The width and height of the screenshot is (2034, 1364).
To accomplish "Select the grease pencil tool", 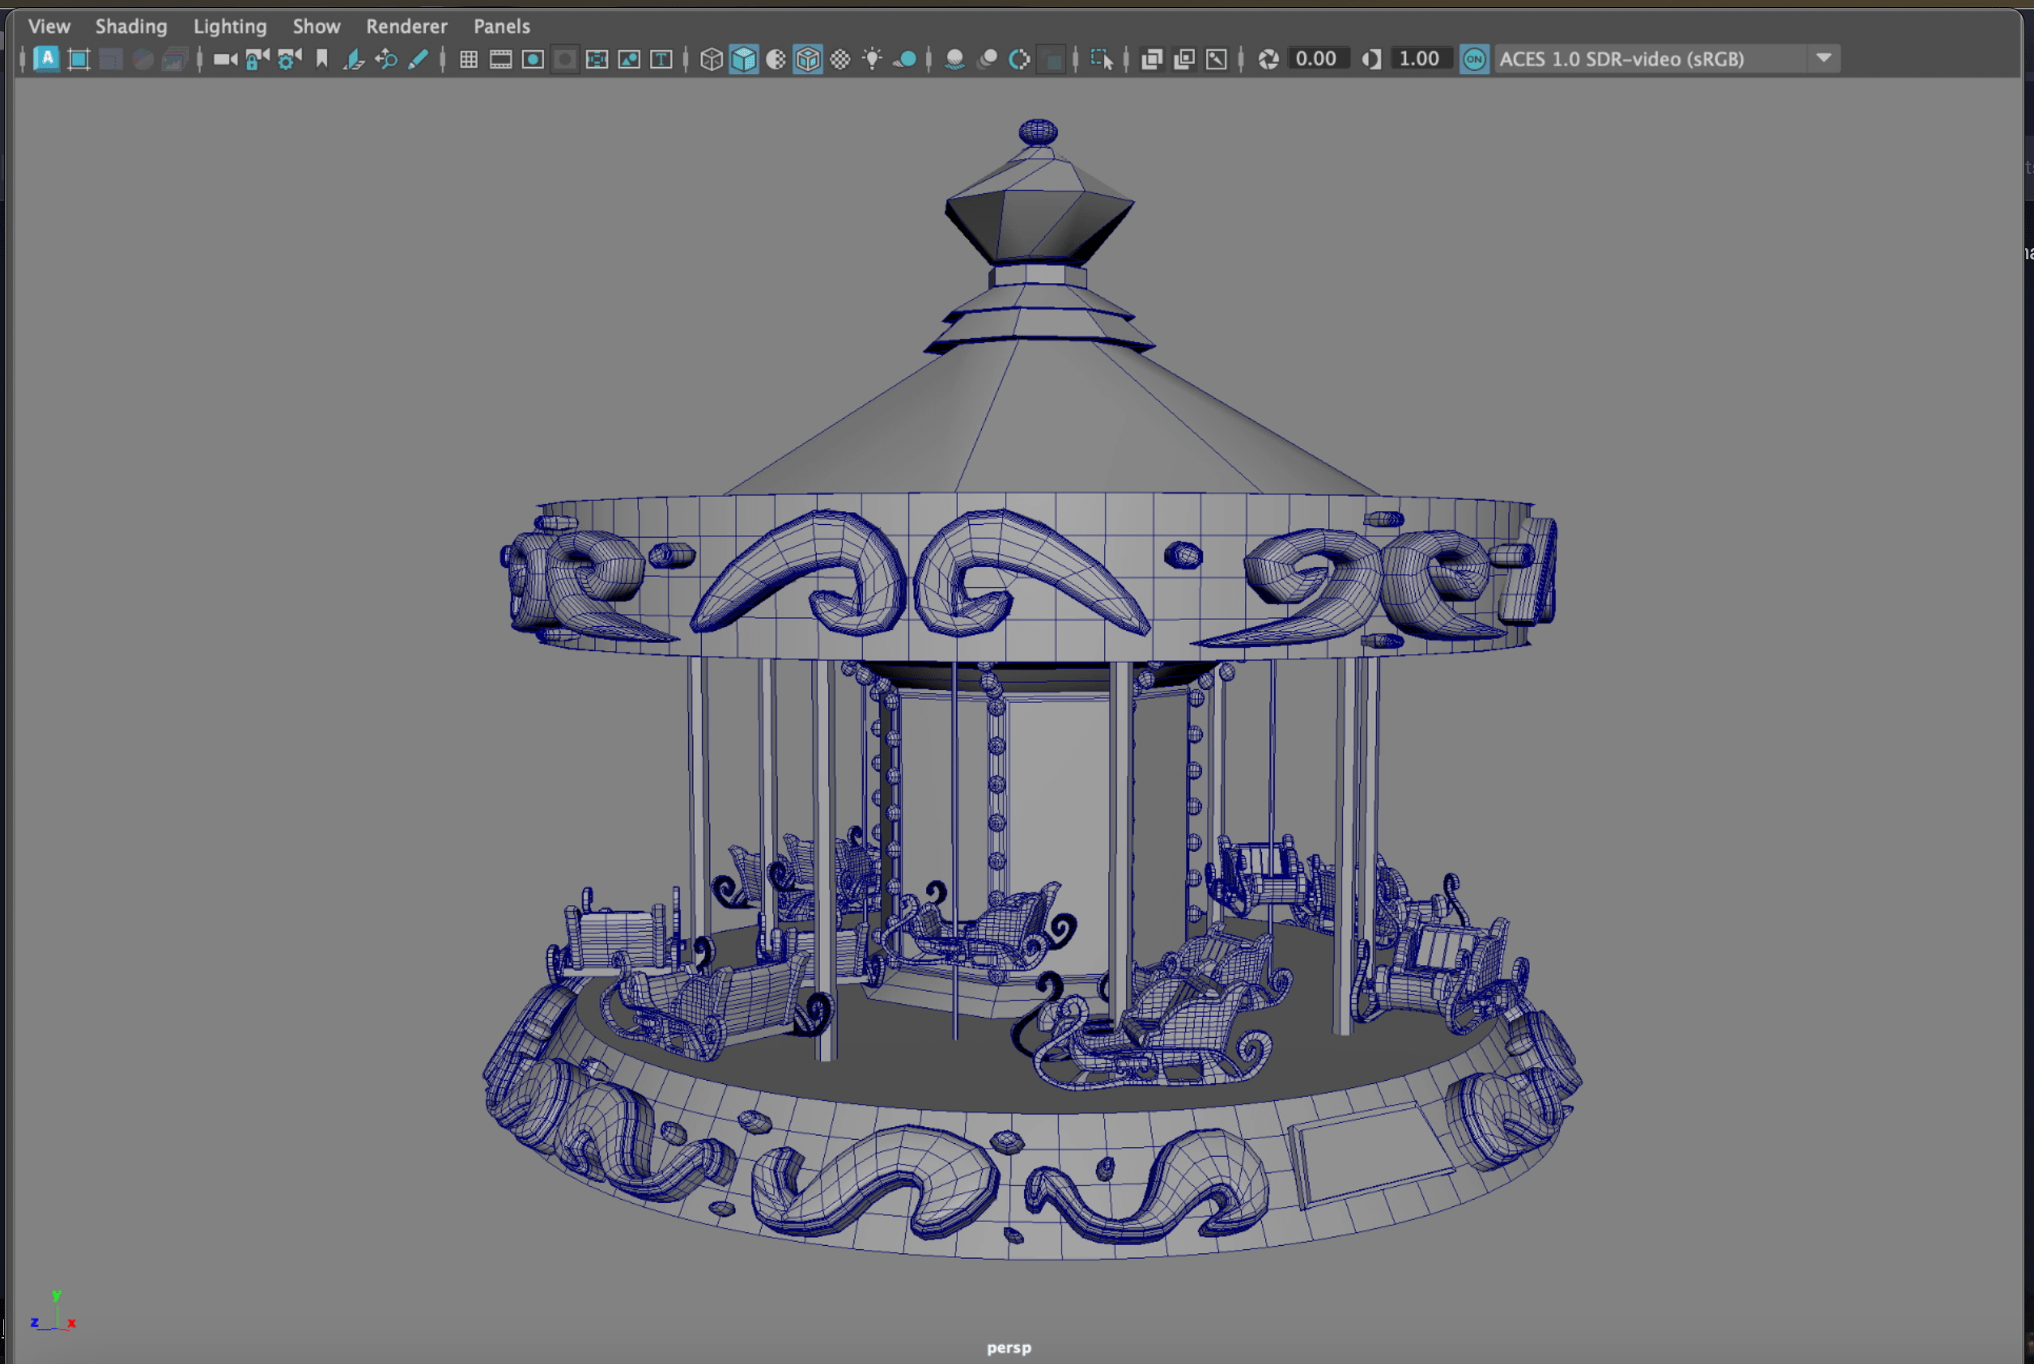I will [x=419, y=59].
